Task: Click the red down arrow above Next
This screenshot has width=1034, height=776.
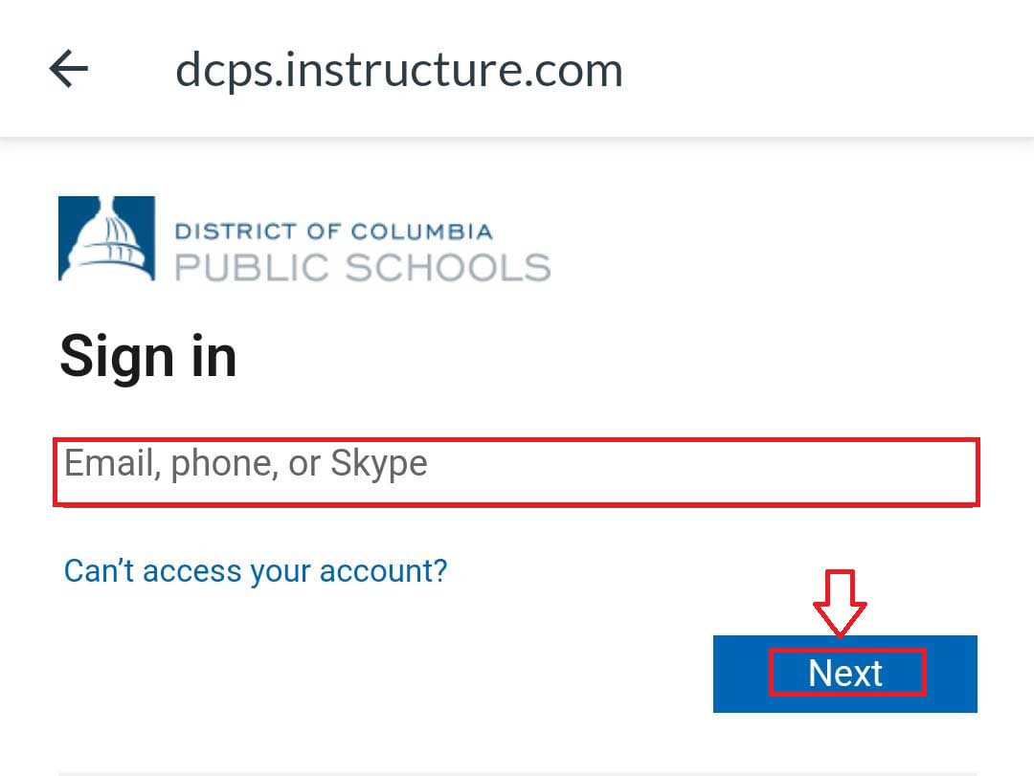Action: (x=840, y=605)
